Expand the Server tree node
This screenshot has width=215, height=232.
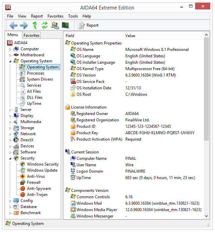coord(10,110)
